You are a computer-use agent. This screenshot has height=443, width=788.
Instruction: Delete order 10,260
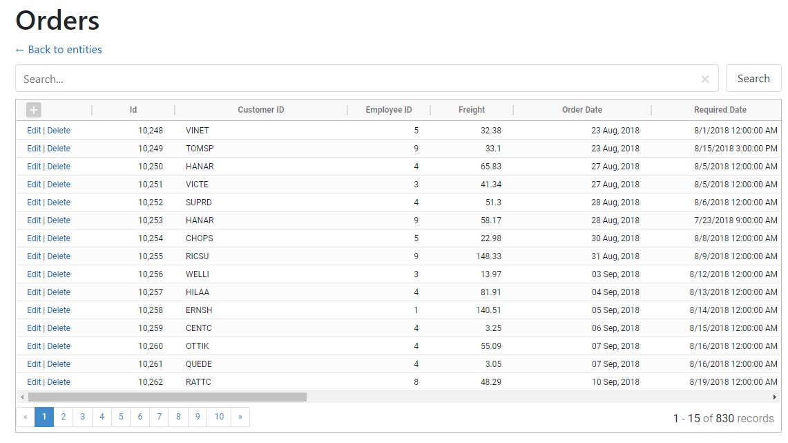(x=59, y=346)
